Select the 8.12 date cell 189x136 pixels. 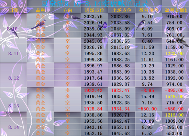click(13, 78)
